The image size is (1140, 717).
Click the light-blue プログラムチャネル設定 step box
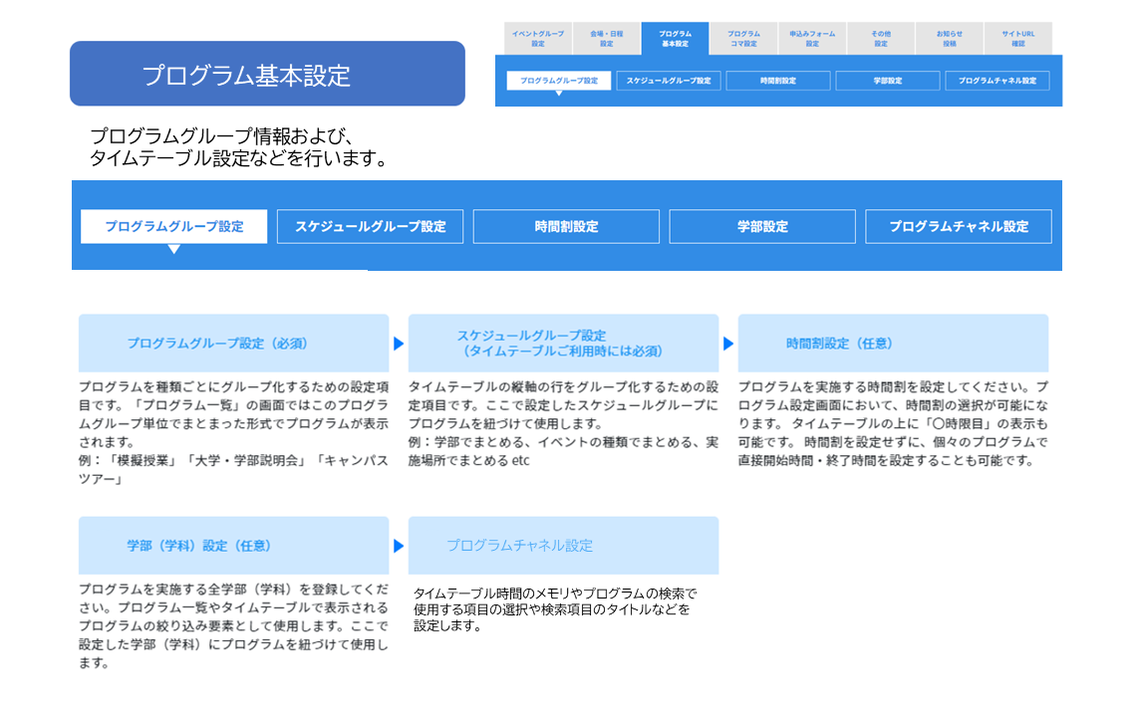[563, 546]
